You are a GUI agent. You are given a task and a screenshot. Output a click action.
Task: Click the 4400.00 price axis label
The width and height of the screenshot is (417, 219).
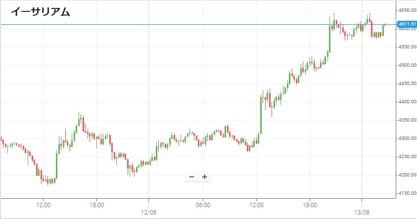click(x=408, y=102)
